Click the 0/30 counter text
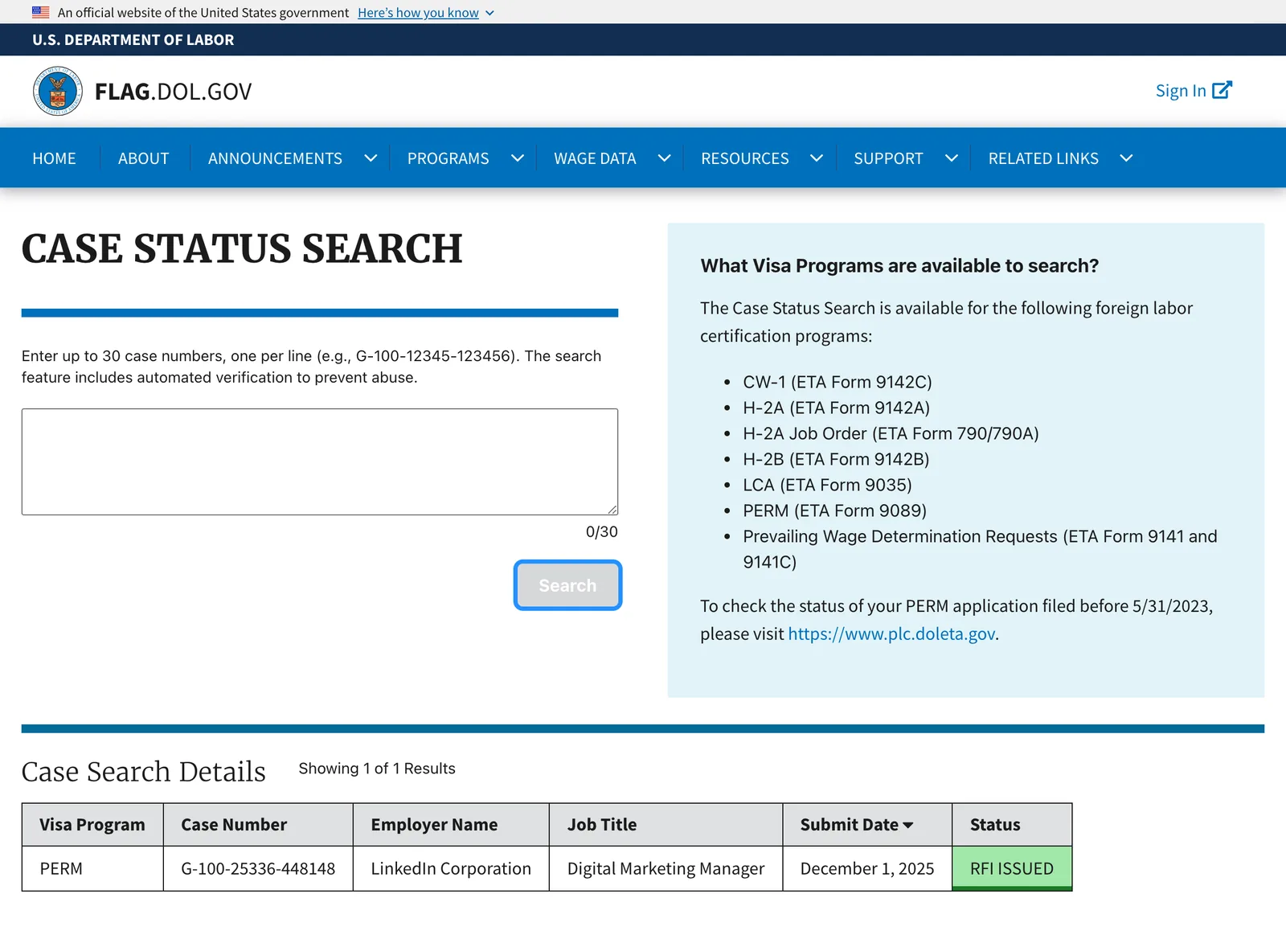Image resolution: width=1286 pixels, height=943 pixels. 601,532
